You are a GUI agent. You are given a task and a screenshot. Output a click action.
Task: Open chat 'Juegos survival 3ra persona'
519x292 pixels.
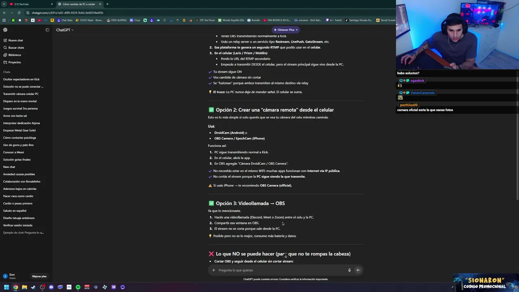(x=20, y=108)
